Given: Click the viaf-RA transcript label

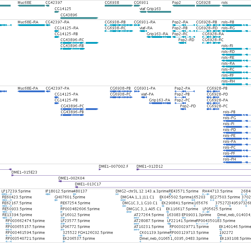Looking at the screenshot, I should [x=146, y=28].
